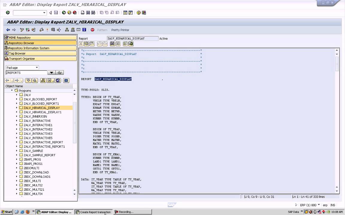
Task: Click the Save to local file icon
Action: (x=131, y=44)
